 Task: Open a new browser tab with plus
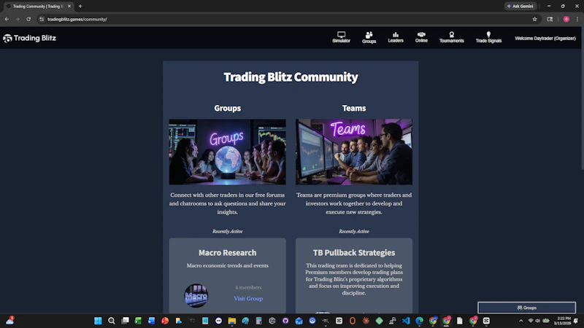coord(80,6)
